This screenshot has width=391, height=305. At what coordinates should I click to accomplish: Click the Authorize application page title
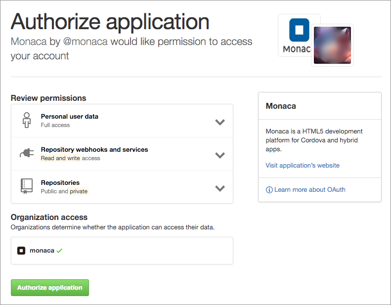point(110,22)
